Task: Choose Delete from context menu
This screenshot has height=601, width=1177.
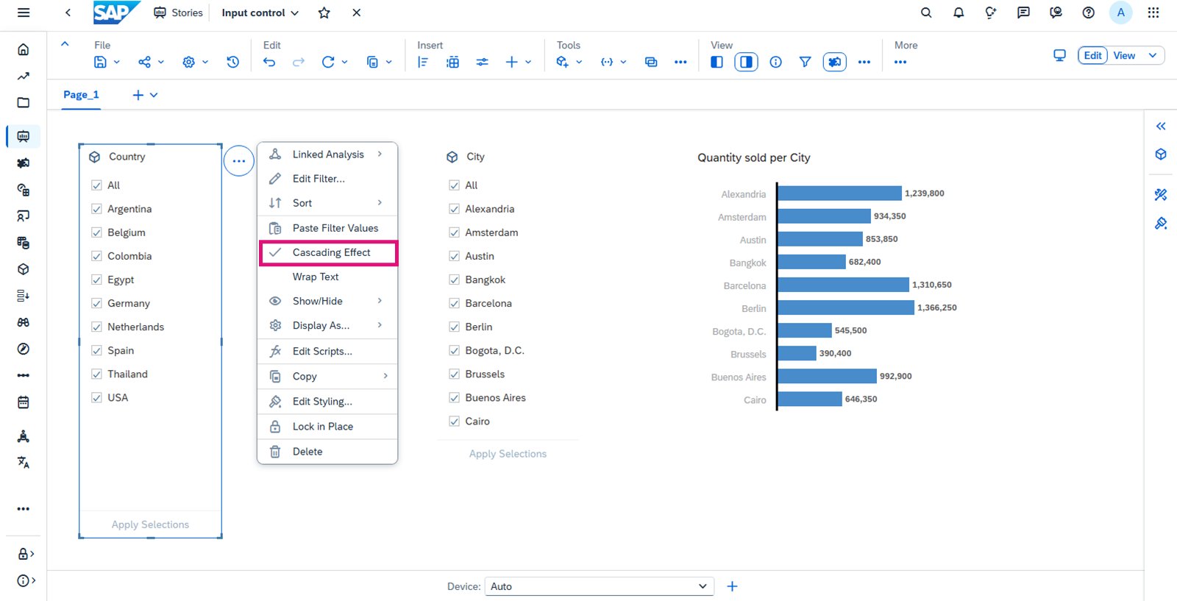Action: pos(327,452)
